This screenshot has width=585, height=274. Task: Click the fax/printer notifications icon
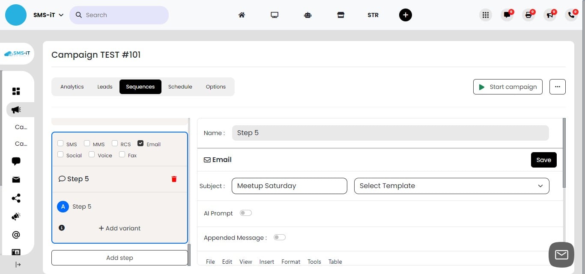528,15
